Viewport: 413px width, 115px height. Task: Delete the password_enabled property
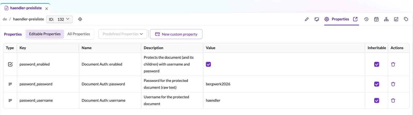pyautogui.click(x=393, y=64)
